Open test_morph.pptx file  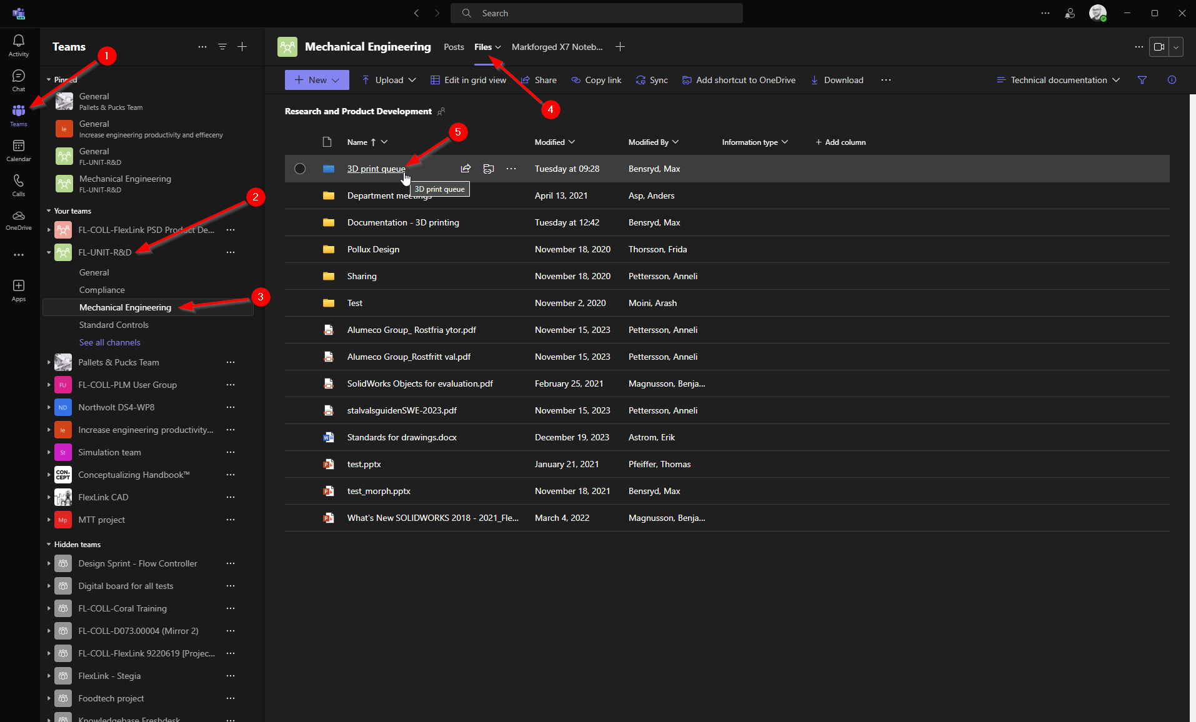[x=379, y=491]
